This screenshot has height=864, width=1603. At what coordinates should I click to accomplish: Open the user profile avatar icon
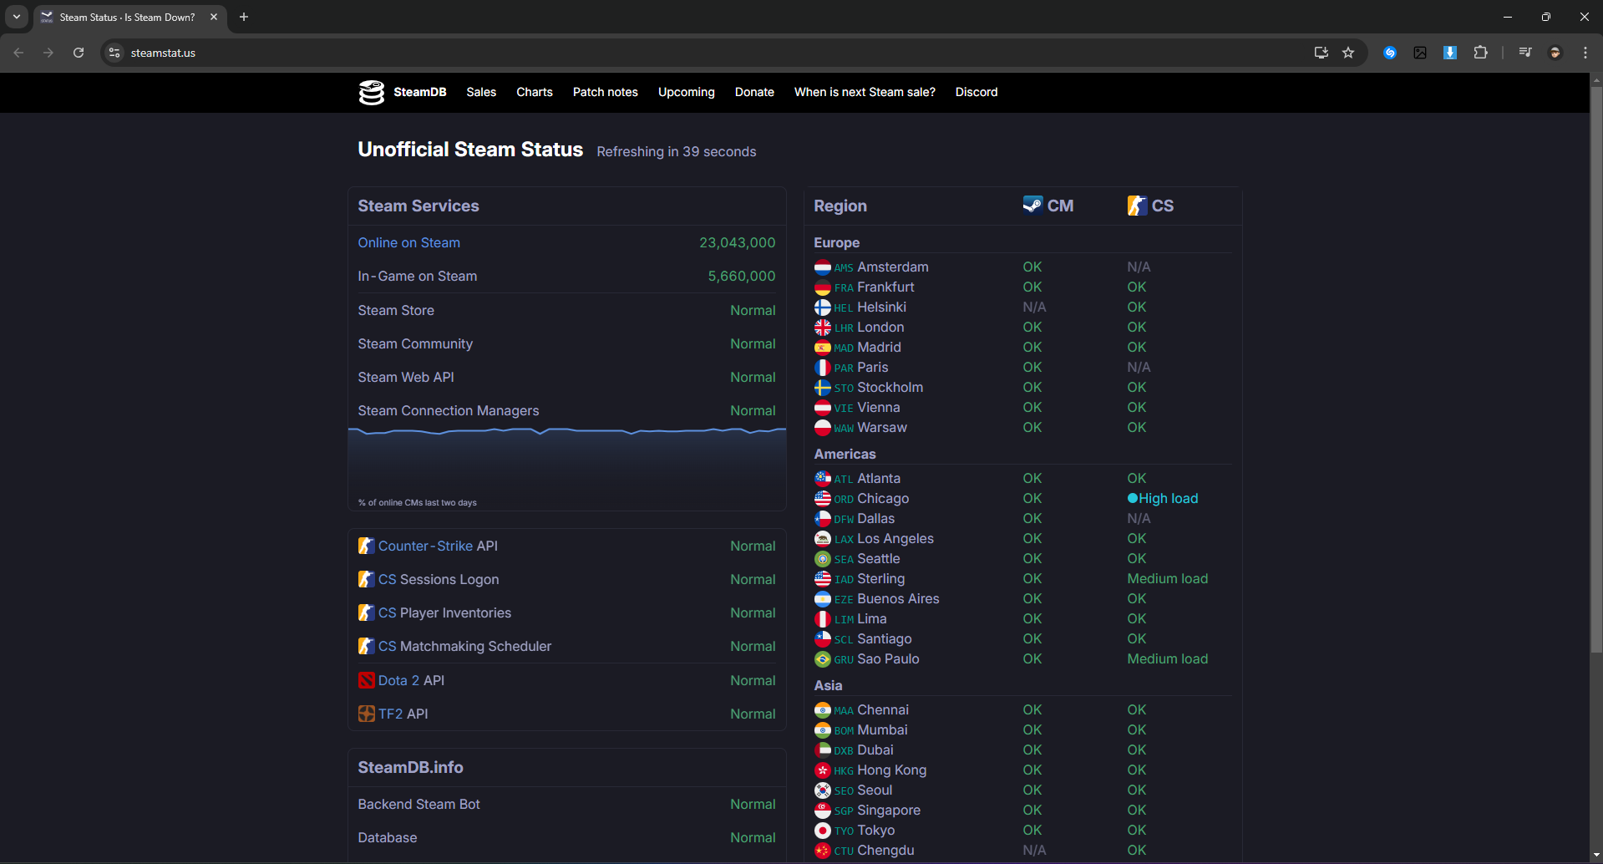pos(1555,53)
